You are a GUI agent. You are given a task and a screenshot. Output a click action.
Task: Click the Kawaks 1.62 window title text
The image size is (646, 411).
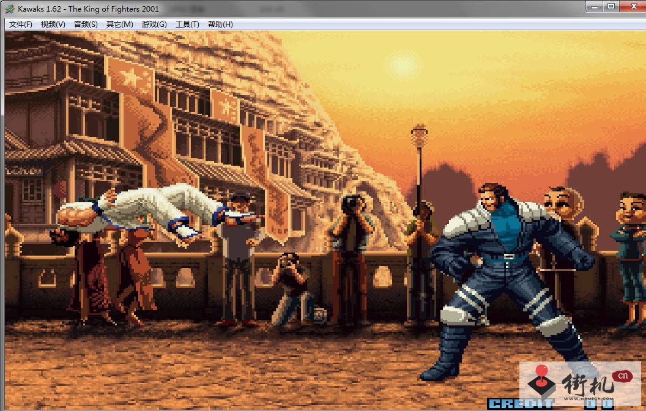[x=89, y=9]
